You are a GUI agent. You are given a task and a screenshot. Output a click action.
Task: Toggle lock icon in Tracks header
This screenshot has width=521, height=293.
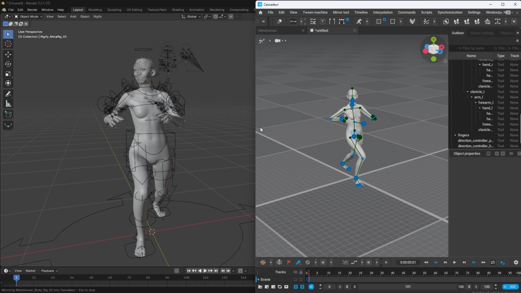[301, 272]
